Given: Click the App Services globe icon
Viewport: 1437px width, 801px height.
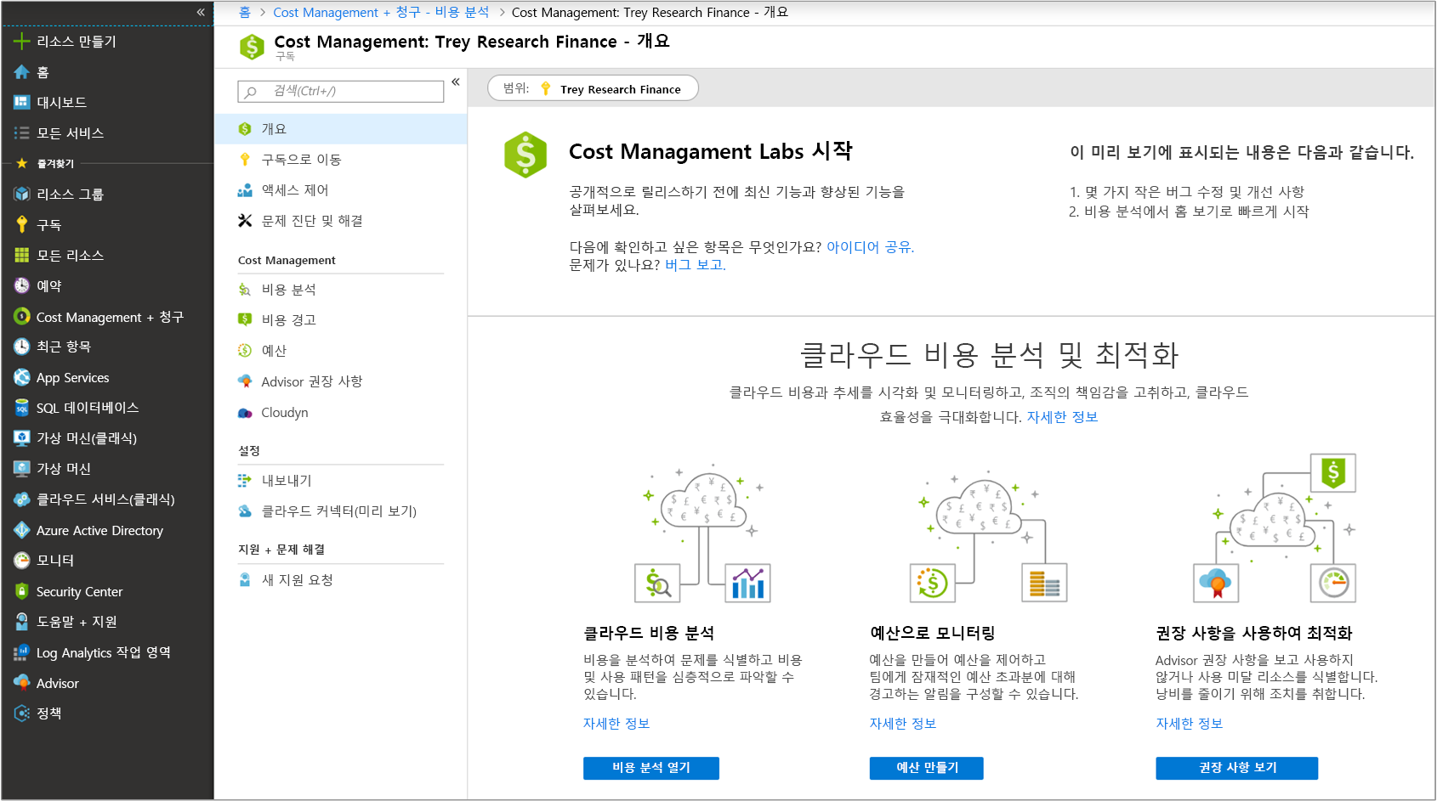Looking at the screenshot, I should [21, 377].
